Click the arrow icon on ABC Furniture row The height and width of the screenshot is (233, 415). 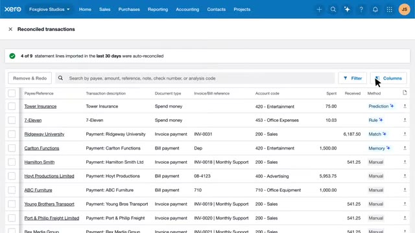pyautogui.click(x=405, y=190)
